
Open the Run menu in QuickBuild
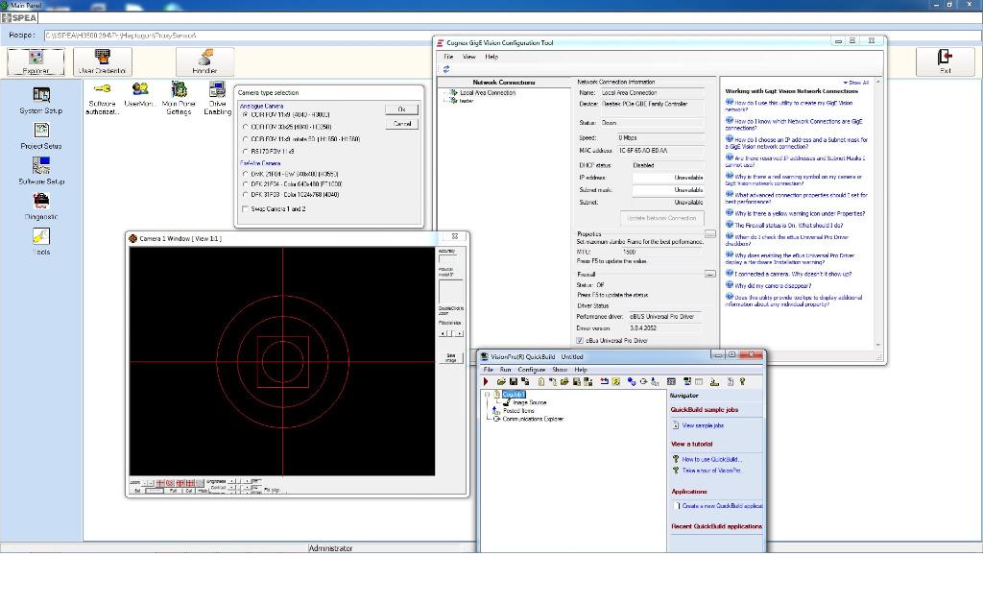505,370
